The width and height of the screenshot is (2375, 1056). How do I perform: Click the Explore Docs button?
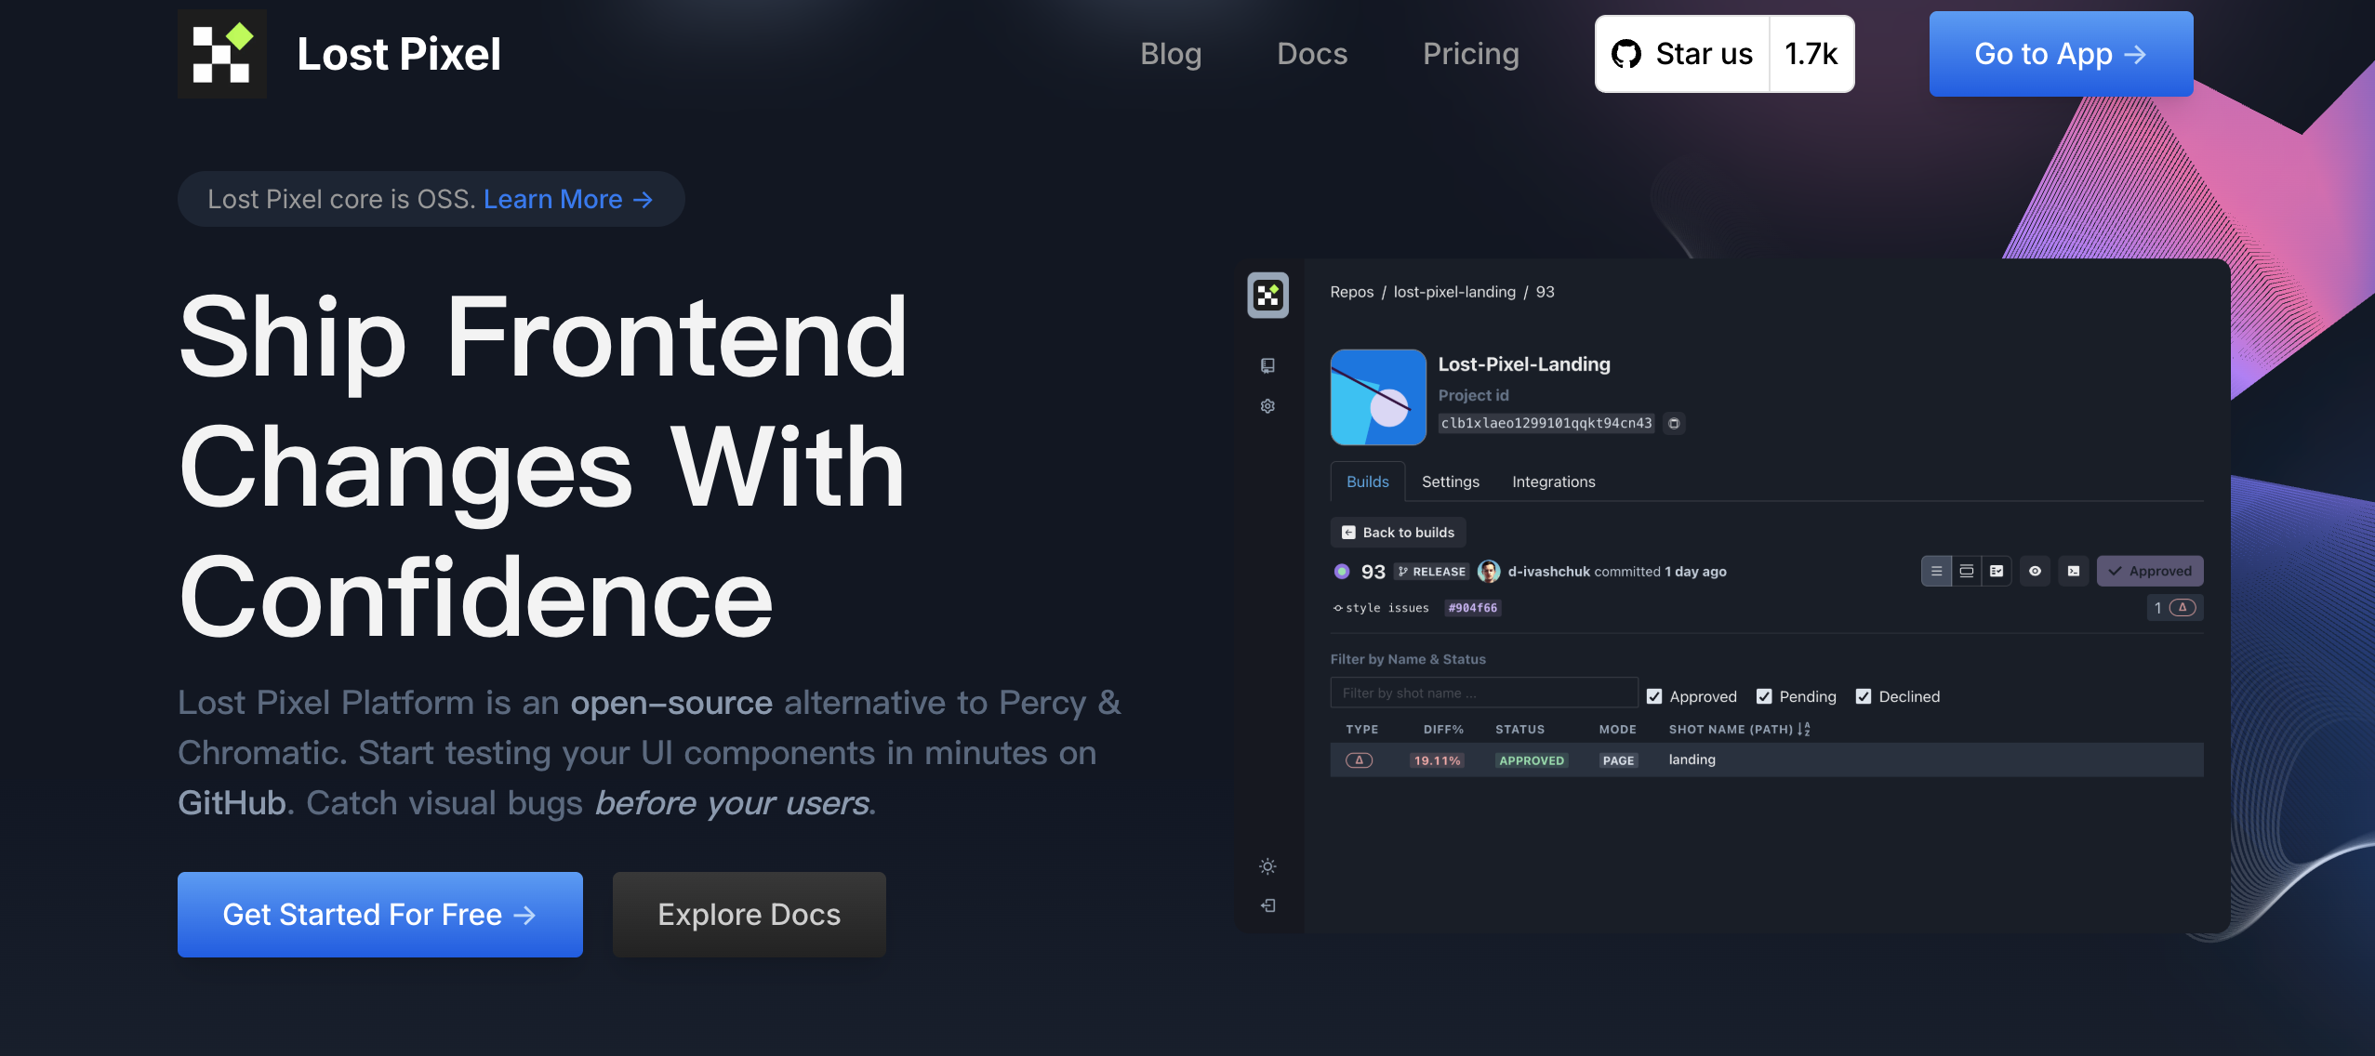pyautogui.click(x=750, y=915)
